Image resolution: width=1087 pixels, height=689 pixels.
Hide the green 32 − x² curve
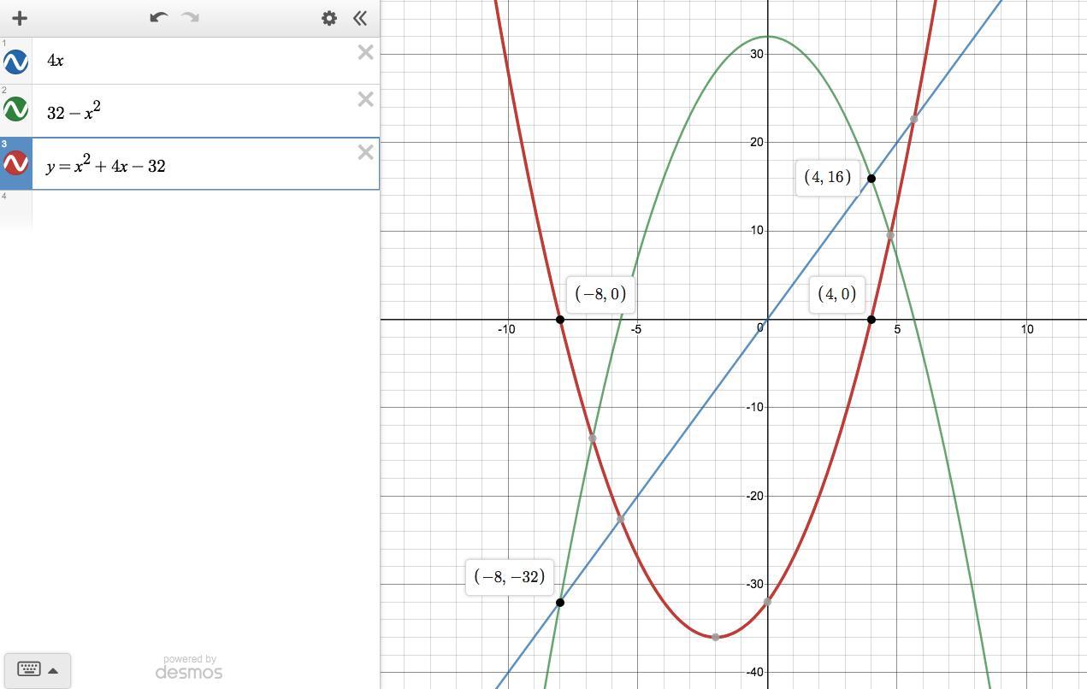click(15, 109)
